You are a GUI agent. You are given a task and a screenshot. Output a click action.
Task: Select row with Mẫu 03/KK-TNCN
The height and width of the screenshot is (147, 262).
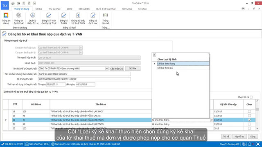tap(134, 124)
